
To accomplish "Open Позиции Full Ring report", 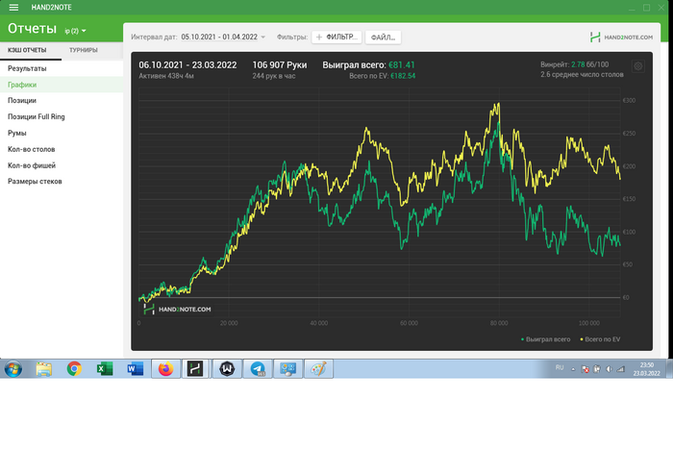I will click(62, 116).
